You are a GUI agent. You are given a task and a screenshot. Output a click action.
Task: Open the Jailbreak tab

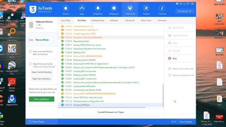pyautogui.click(x=114, y=20)
